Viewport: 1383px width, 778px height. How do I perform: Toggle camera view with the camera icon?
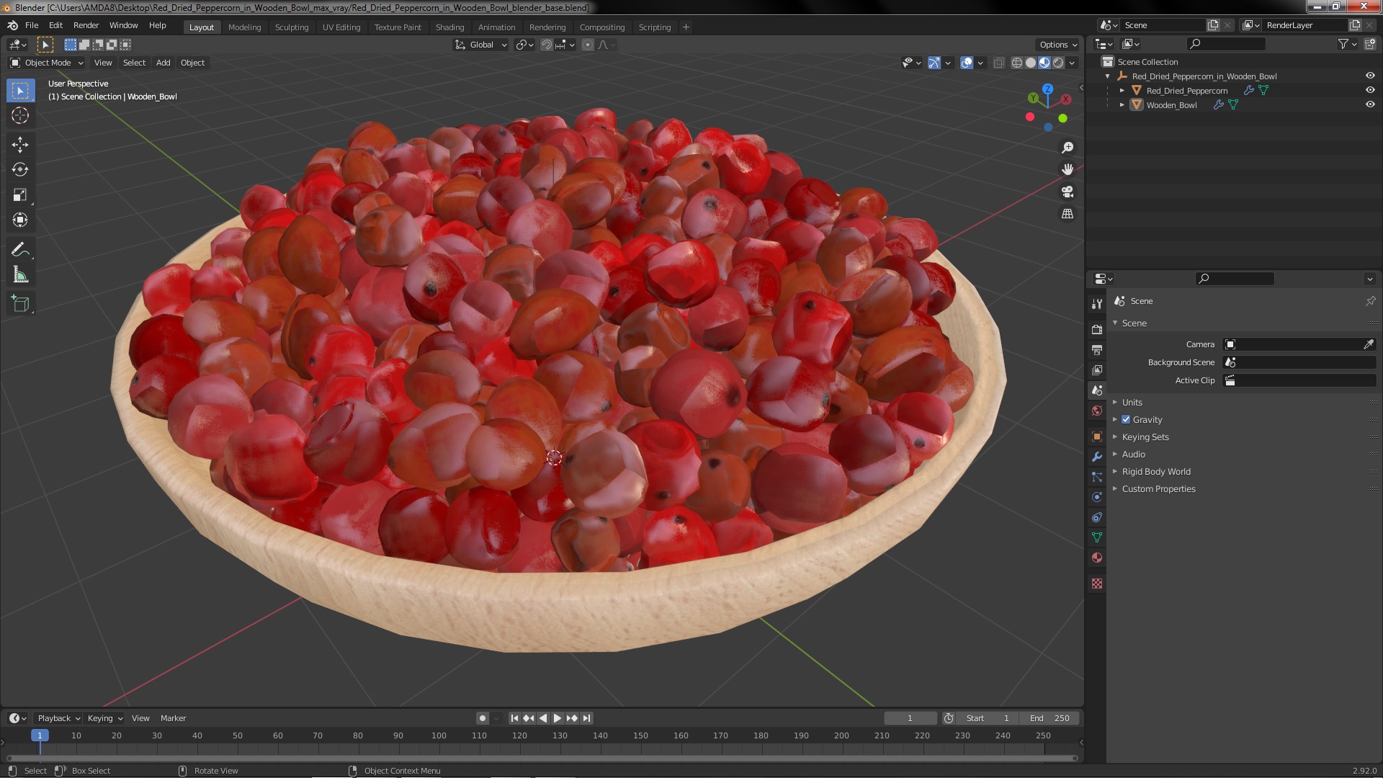point(1068,192)
